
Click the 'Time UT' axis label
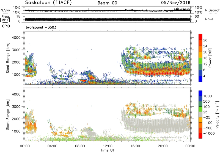108,150
